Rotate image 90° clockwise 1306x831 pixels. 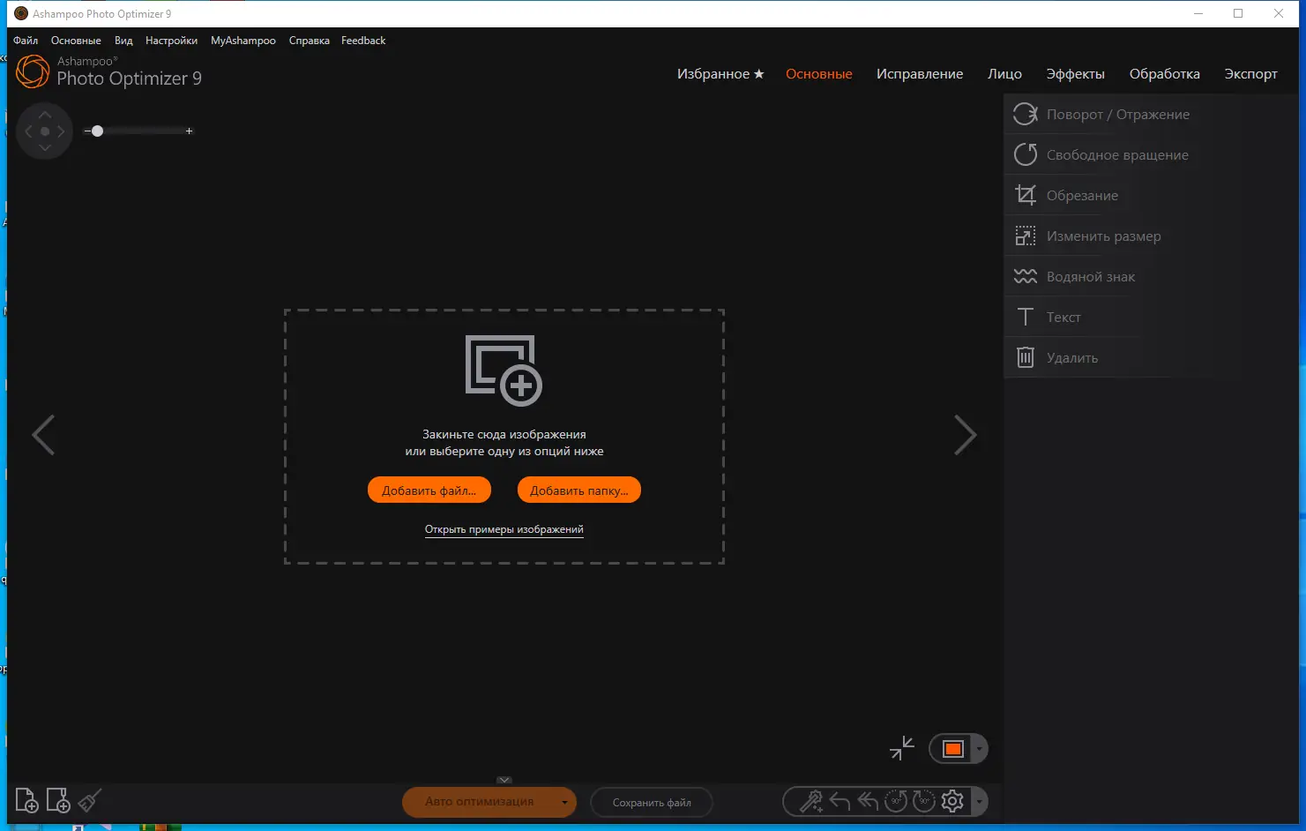[x=924, y=801]
